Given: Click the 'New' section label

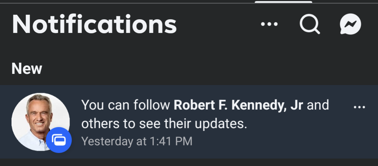Looking at the screenshot, I should click(27, 69).
